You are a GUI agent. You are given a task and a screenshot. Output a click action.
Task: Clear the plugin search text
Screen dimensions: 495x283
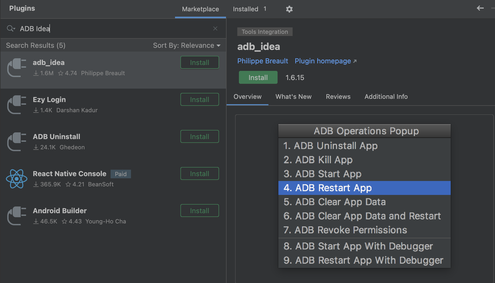[215, 28]
